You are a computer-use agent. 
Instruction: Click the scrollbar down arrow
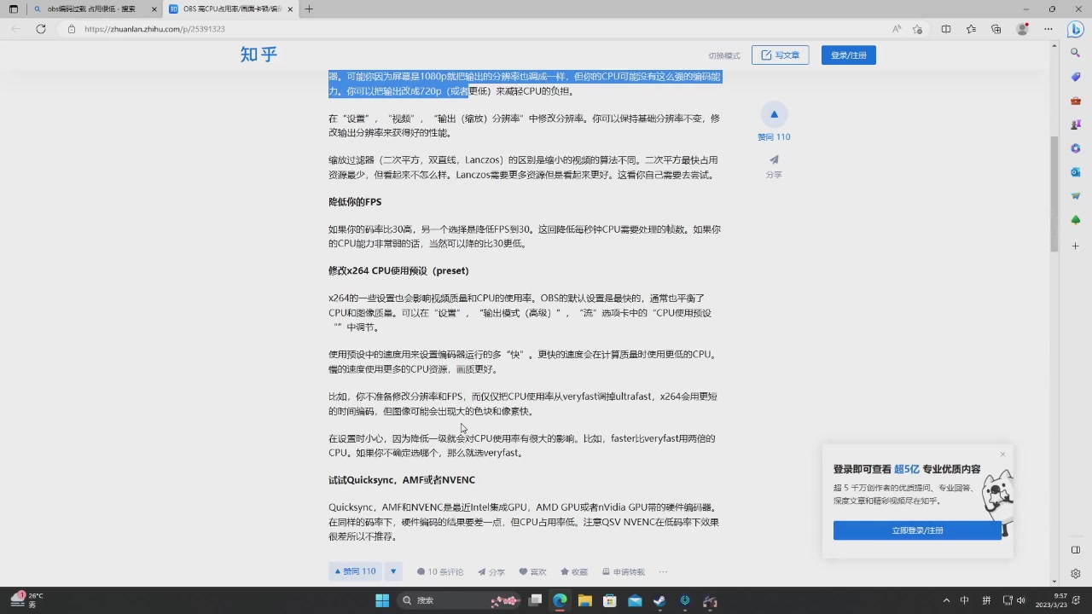1054,581
